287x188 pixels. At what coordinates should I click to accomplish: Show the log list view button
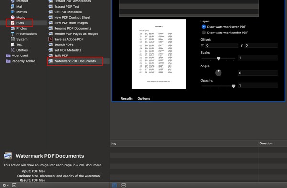tap(114, 185)
